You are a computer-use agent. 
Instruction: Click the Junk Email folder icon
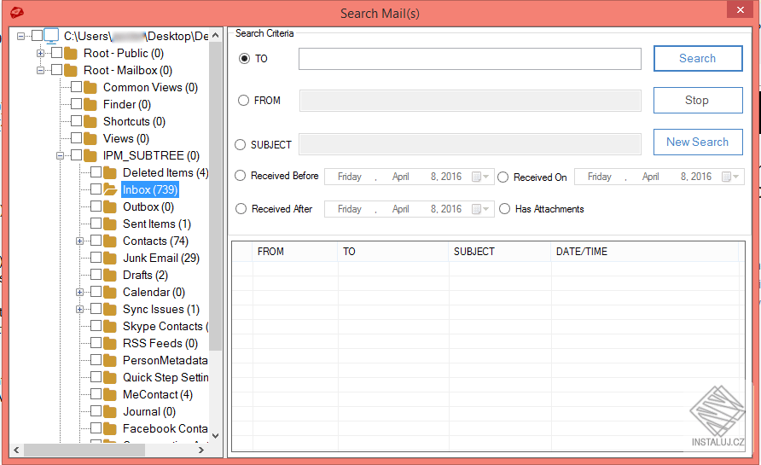(110, 258)
